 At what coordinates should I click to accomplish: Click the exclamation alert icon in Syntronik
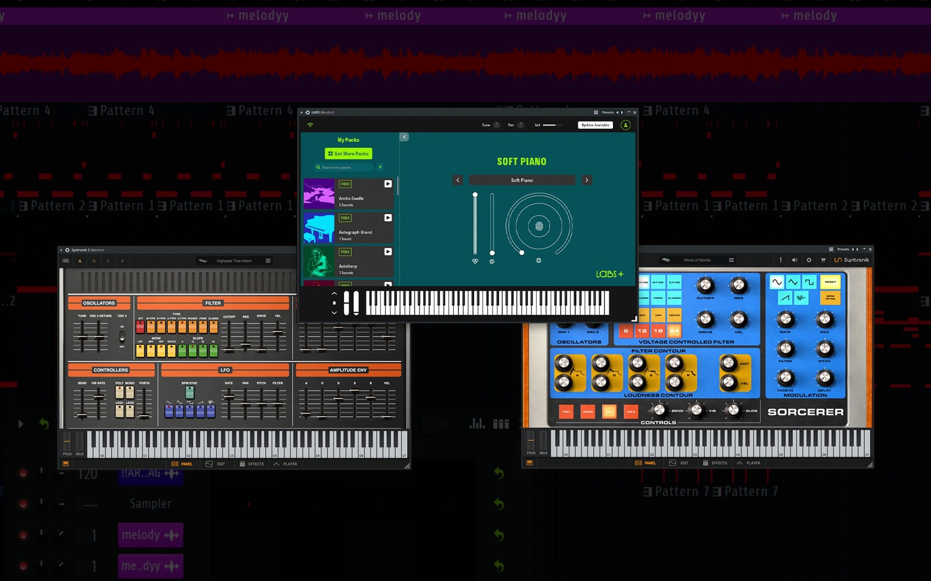pos(781,260)
